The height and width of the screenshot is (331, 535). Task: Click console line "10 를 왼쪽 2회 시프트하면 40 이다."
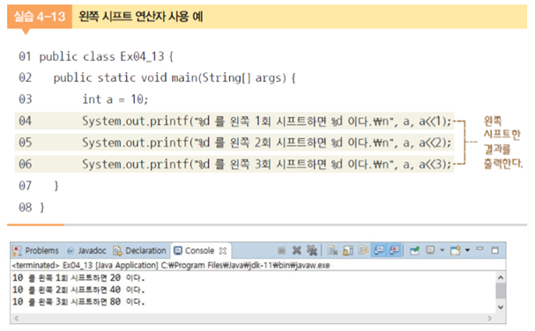78,290
